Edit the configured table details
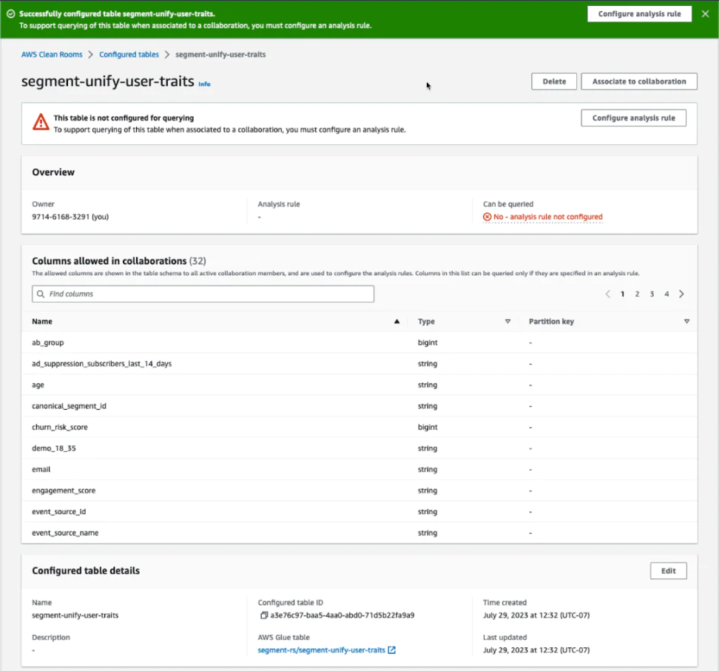The width and height of the screenshot is (719, 671). [668, 570]
